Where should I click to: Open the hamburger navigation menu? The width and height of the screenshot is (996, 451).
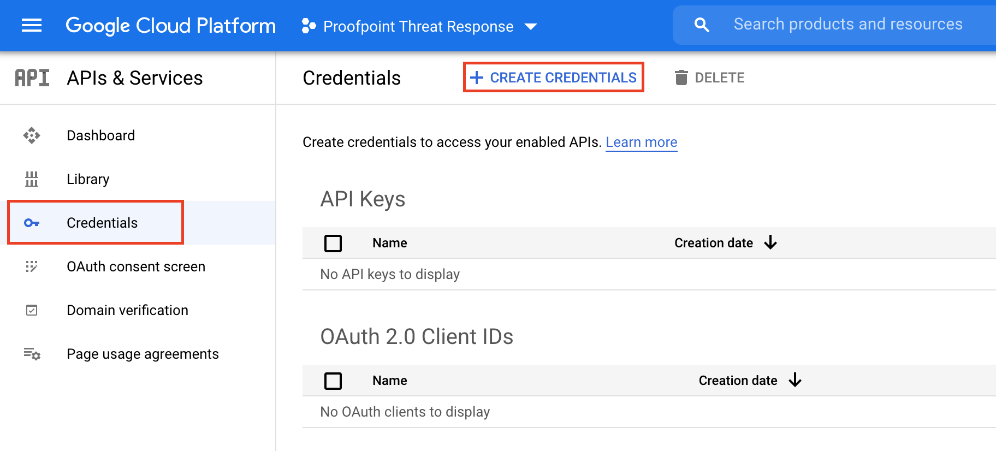[32, 26]
